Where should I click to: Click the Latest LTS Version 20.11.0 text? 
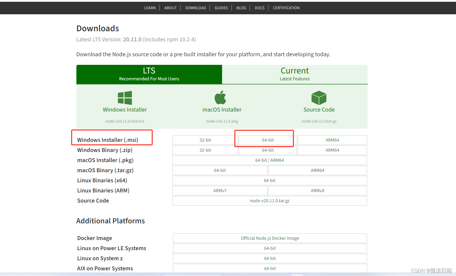136,40
